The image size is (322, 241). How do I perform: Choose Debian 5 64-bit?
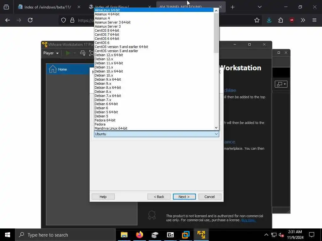(x=154, y=112)
